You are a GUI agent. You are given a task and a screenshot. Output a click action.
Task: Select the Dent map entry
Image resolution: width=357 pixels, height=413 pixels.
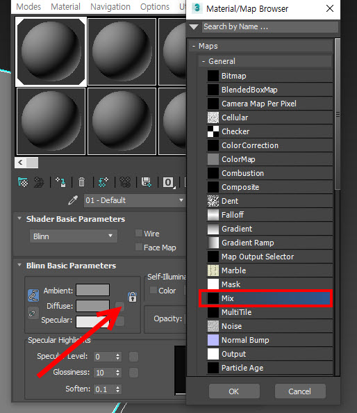[x=269, y=201]
